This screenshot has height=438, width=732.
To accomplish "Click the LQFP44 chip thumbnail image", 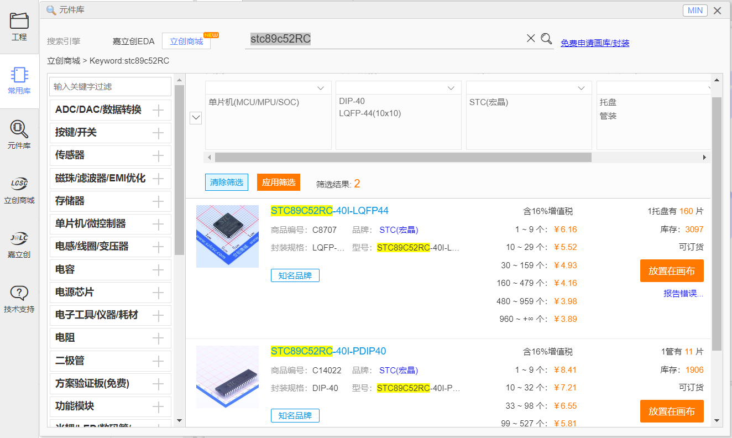I will [x=228, y=236].
